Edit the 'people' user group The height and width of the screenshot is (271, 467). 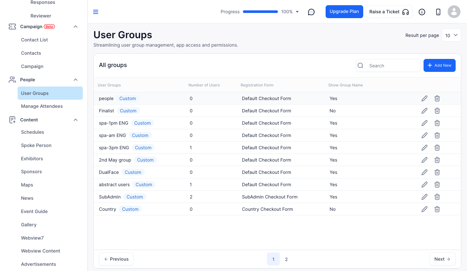click(x=424, y=98)
